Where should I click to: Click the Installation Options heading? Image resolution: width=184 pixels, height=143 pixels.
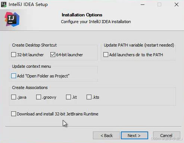[82, 15]
